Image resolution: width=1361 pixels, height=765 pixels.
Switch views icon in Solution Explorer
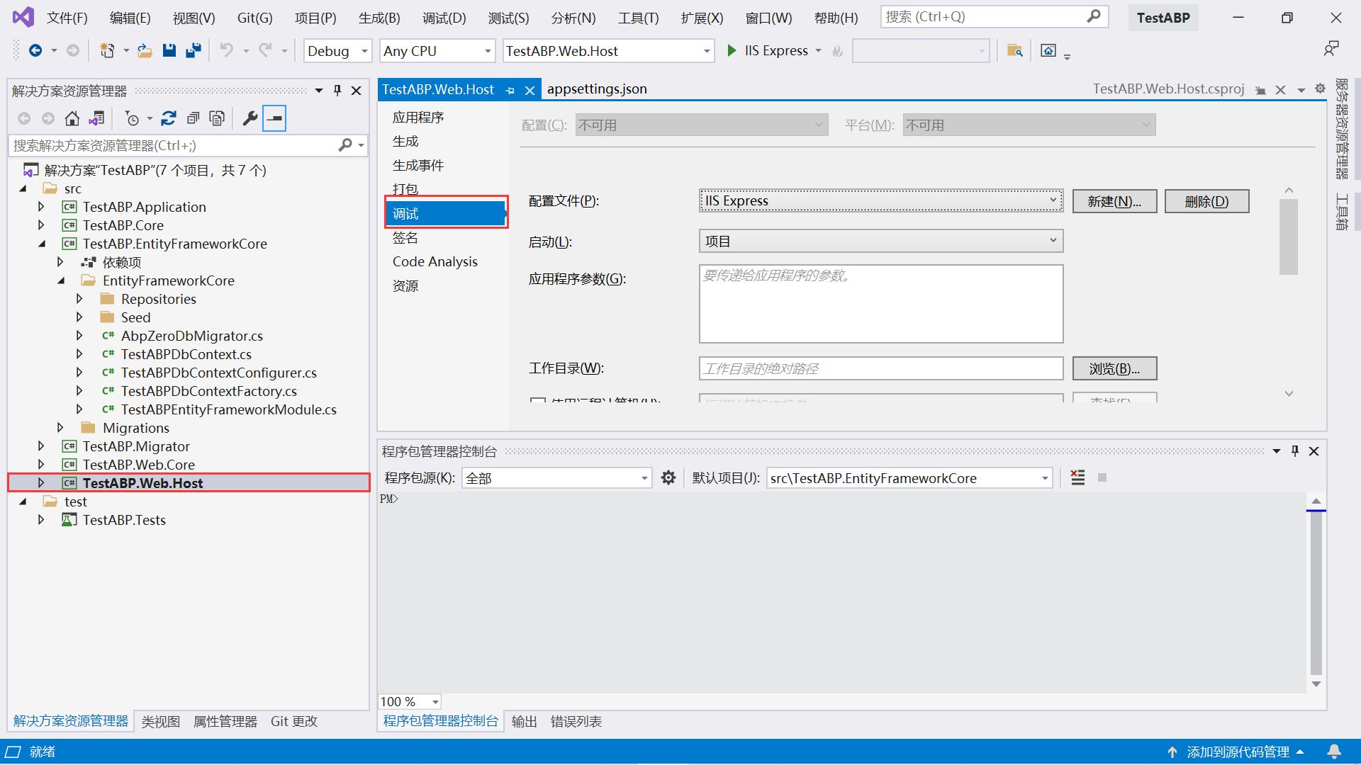tap(97, 118)
